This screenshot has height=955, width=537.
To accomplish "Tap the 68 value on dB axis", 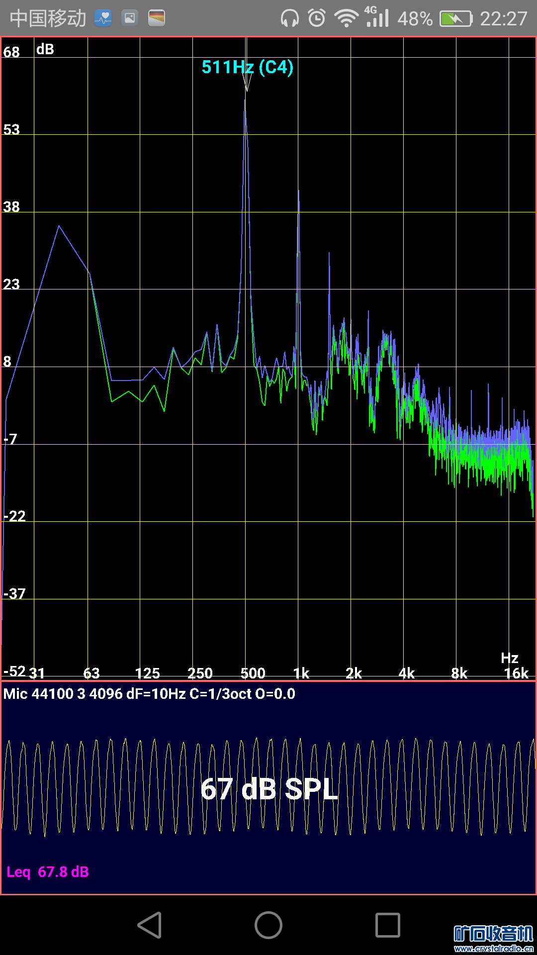I will point(11,52).
